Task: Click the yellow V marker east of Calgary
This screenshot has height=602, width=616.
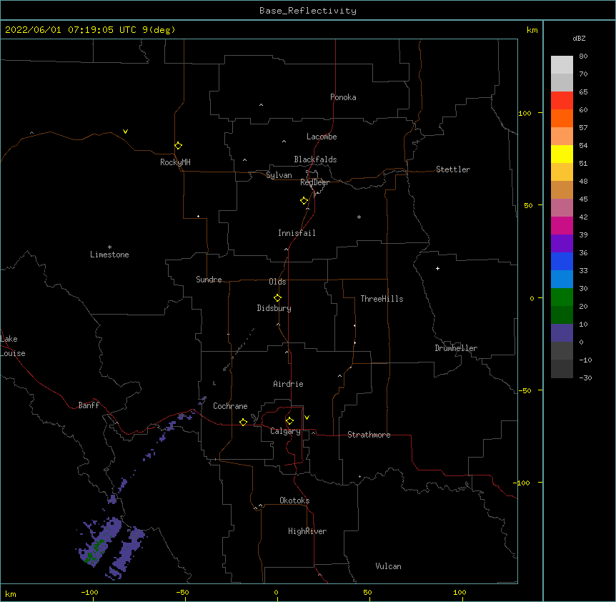Action: (307, 418)
